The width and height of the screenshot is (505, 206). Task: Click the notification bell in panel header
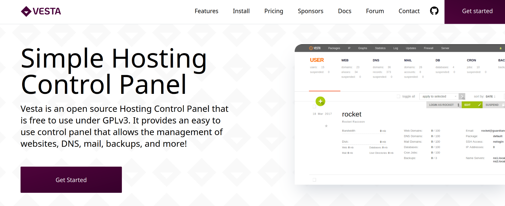click(500, 48)
